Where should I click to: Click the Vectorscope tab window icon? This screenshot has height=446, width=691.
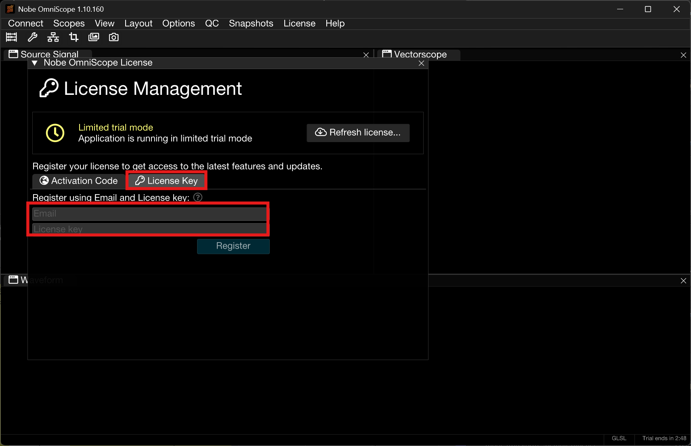(x=387, y=54)
